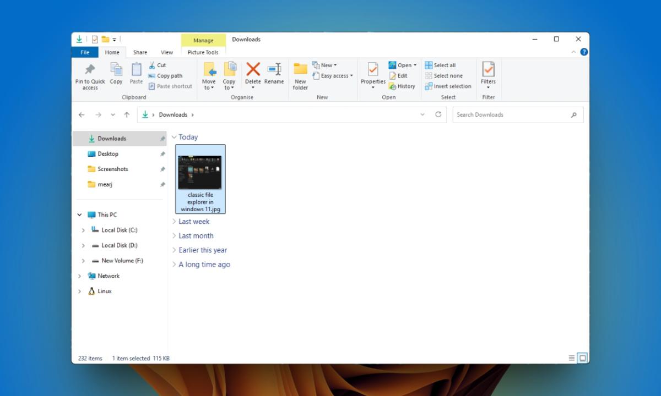The image size is (661, 396).
Task: Switch to details view in status bar
Action: (x=571, y=358)
